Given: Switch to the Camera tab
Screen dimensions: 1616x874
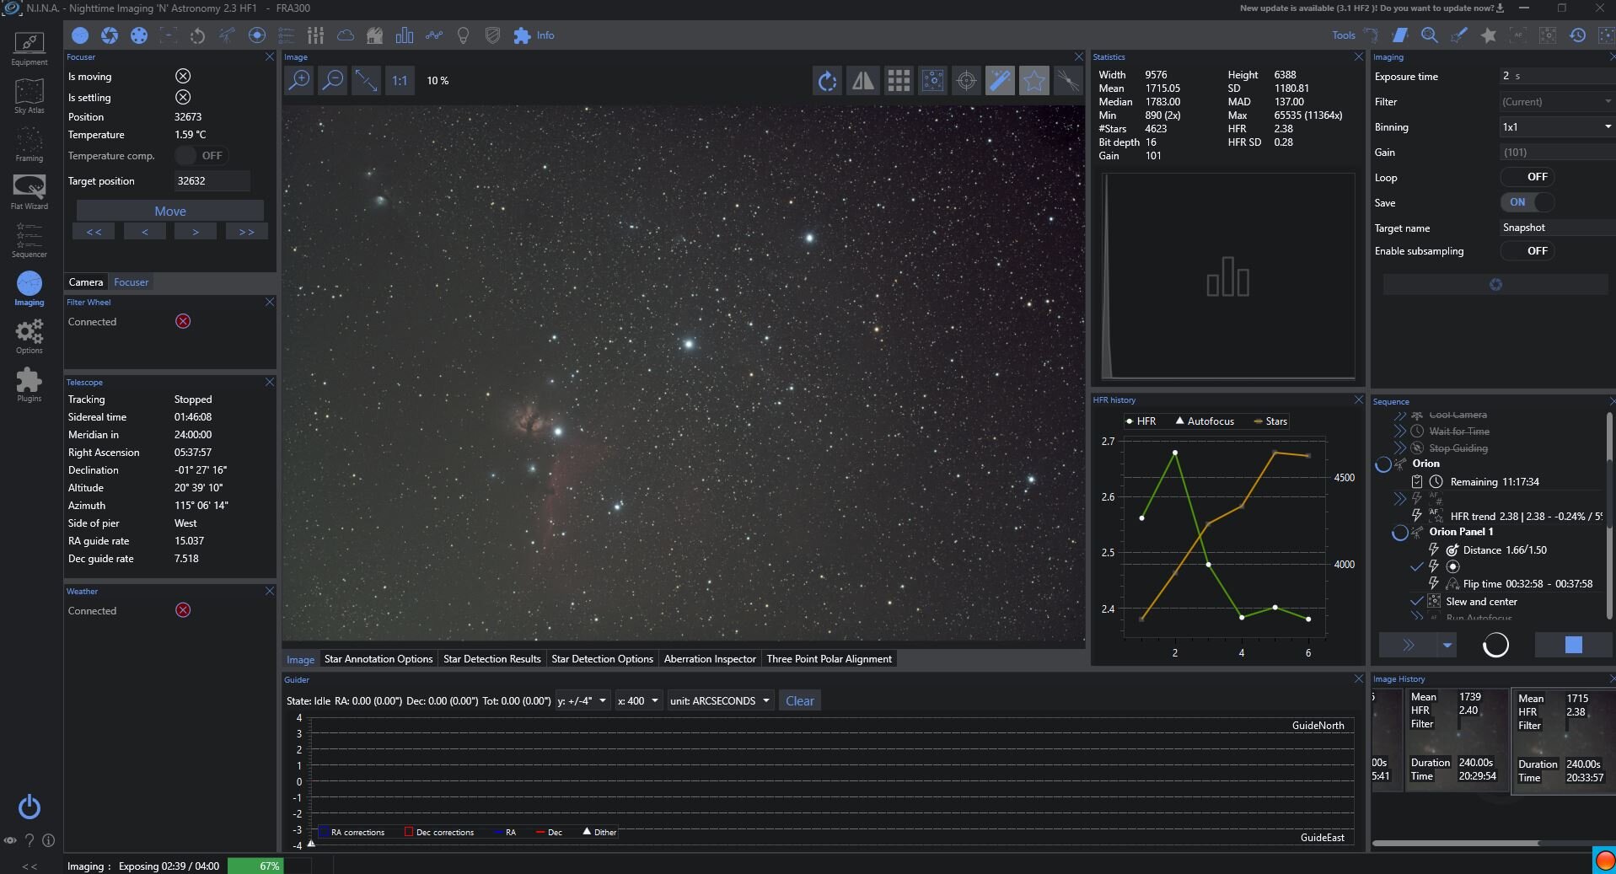Looking at the screenshot, I should coord(86,282).
